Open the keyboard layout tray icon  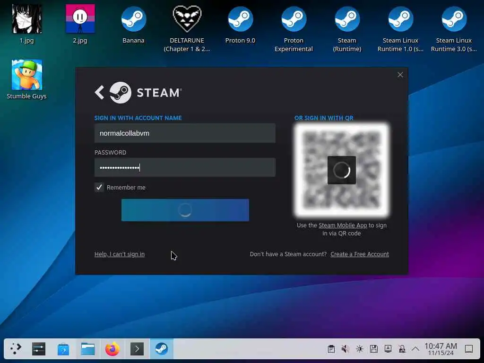click(x=388, y=349)
